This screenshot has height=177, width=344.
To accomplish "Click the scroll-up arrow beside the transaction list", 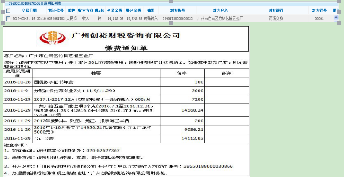I will click(336, 17).
